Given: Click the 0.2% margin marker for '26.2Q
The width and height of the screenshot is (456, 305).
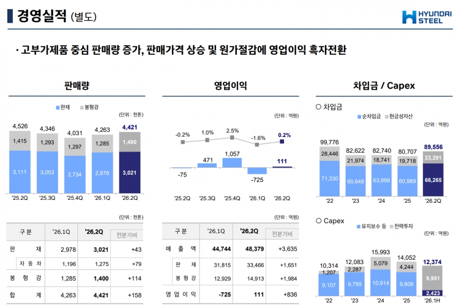Looking at the screenshot, I should [282, 142].
